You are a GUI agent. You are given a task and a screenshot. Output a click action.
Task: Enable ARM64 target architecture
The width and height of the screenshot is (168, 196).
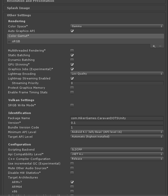point(72,187)
